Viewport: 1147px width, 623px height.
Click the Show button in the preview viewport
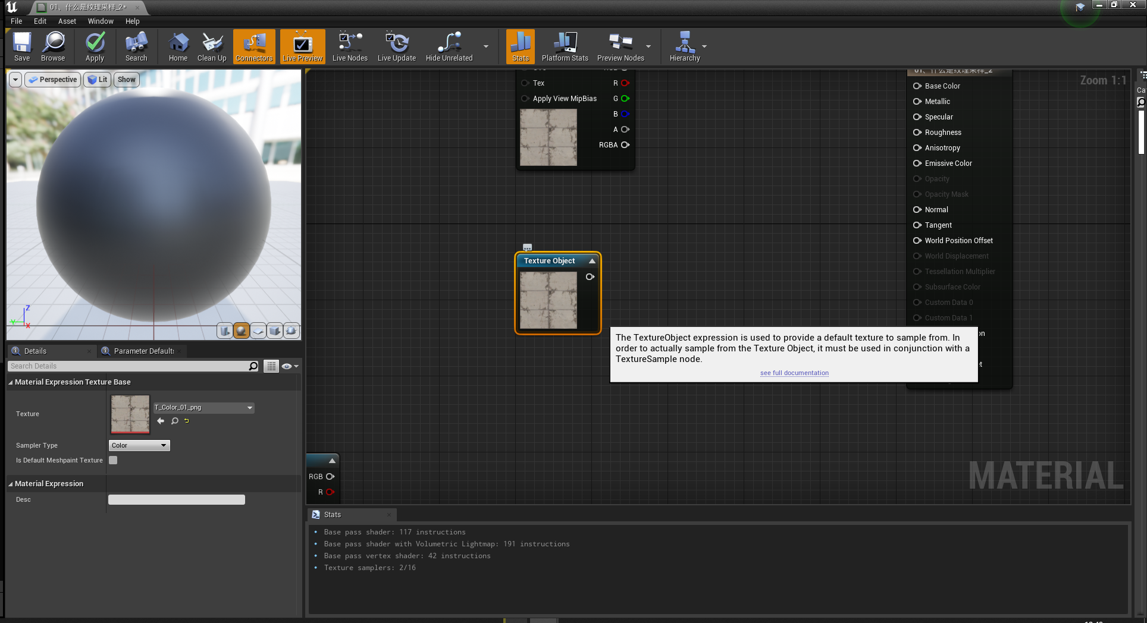pyautogui.click(x=126, y=79)
